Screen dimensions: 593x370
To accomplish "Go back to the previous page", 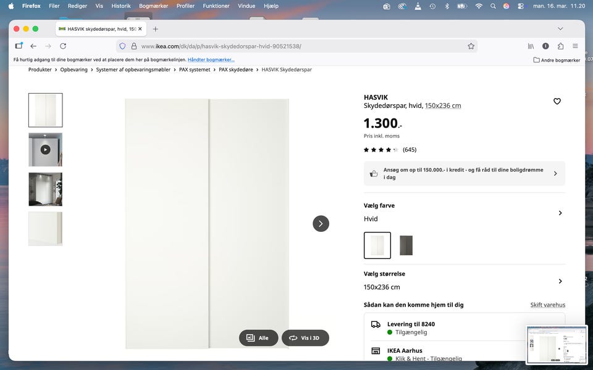I will 33,46.
